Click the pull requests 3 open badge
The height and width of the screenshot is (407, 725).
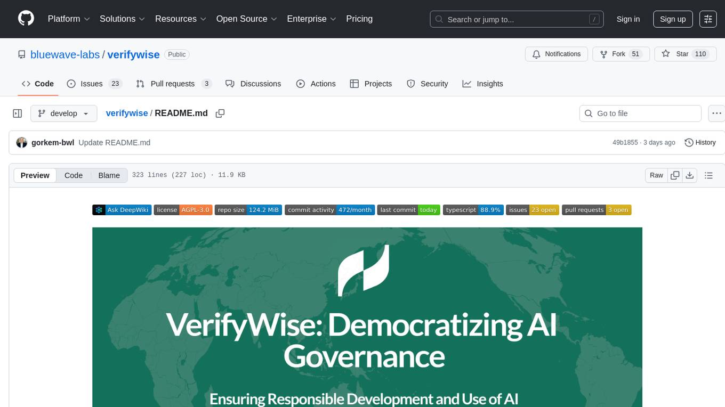click(x=597, y=210)
